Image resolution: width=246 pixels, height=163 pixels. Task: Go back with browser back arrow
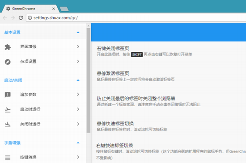pos(5,18)
